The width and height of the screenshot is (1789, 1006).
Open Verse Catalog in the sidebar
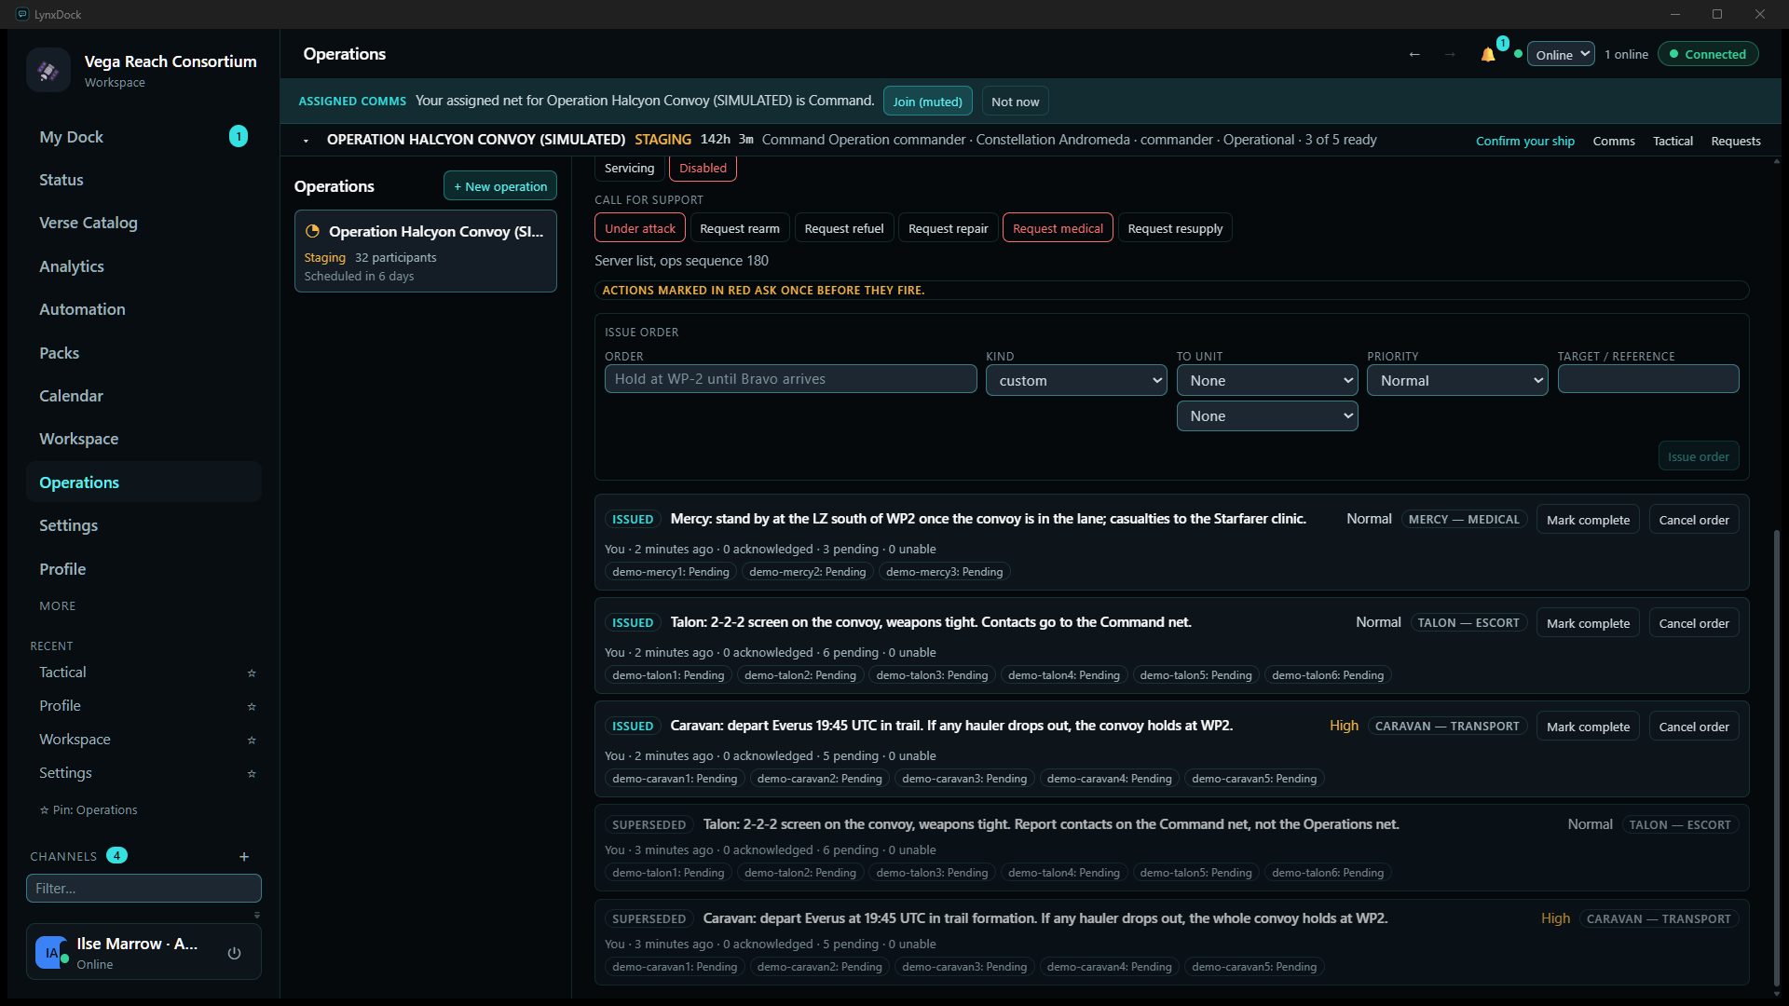click(x=143, y=223)
